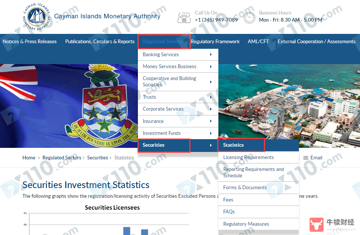Click the Email link

point(316,158)
